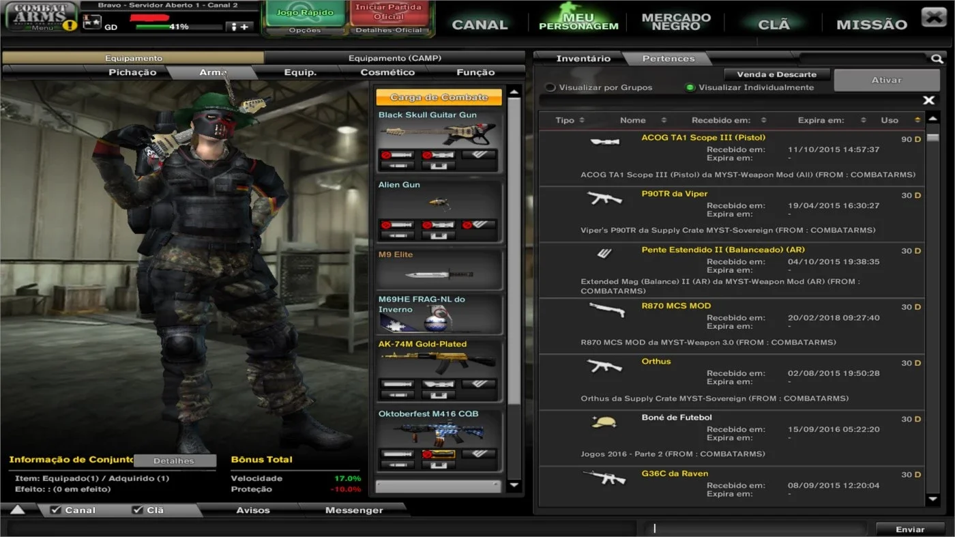Open the Inventário tab
The height and width of the screenshot is (537, 955).
pyautogui.click(x=583, y=59)
